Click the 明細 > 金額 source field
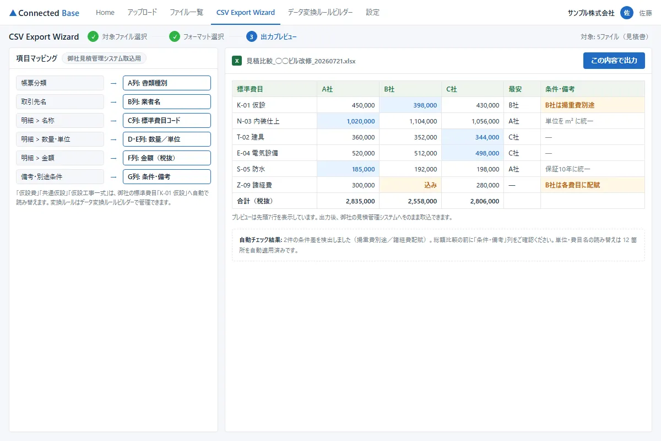 coord(60,158)
